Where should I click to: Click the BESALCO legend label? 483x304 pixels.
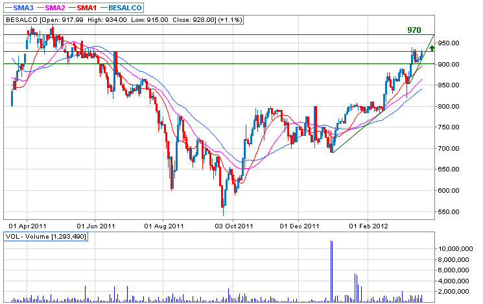[124, 8]
